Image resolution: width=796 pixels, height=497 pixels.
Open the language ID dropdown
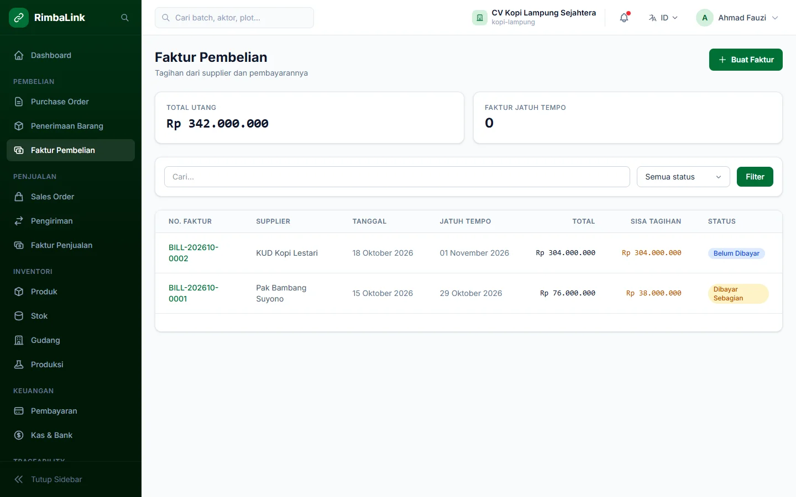point(663,18)
